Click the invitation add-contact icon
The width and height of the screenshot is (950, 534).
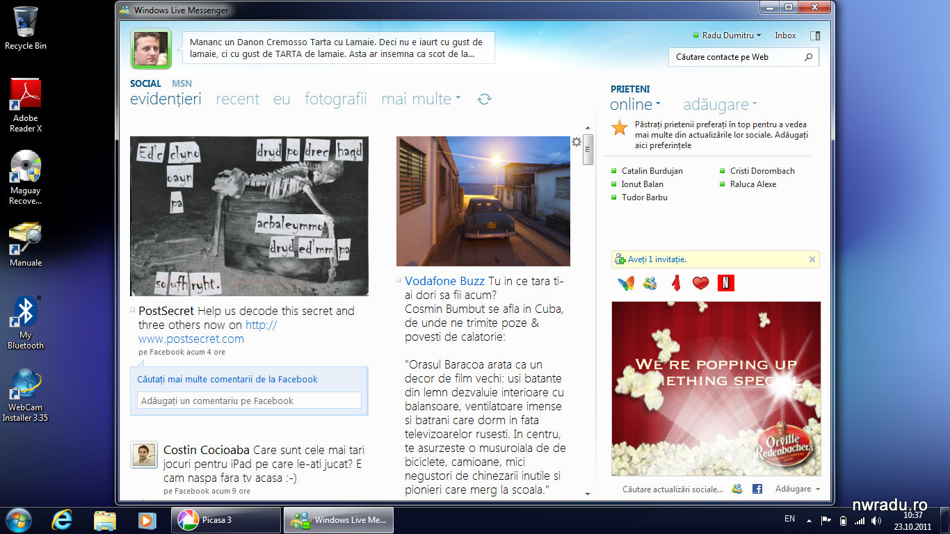(x=620, y=259)
